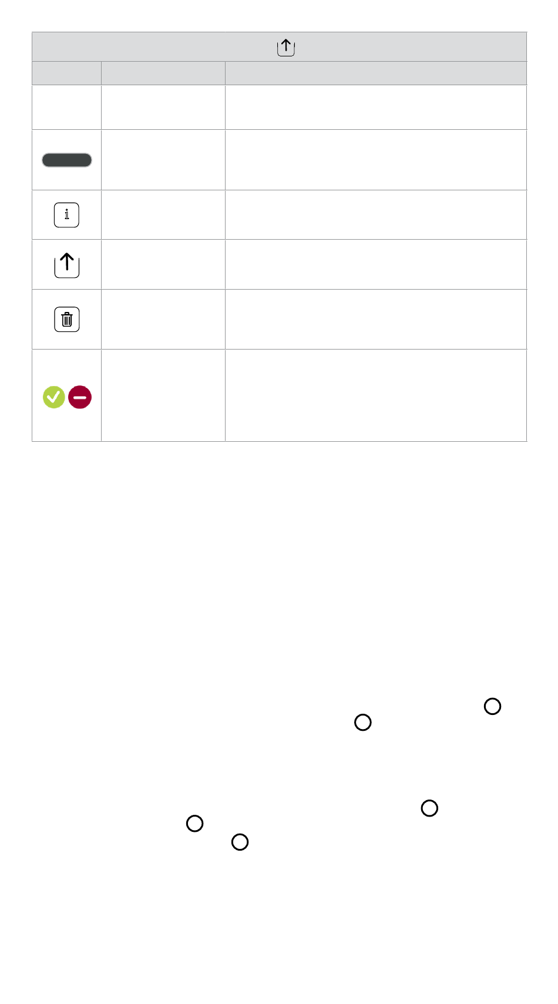This screenshot has height=1004, width=558.
Task: Click the topmost right empty circle marker
Action: coord(492,706)
